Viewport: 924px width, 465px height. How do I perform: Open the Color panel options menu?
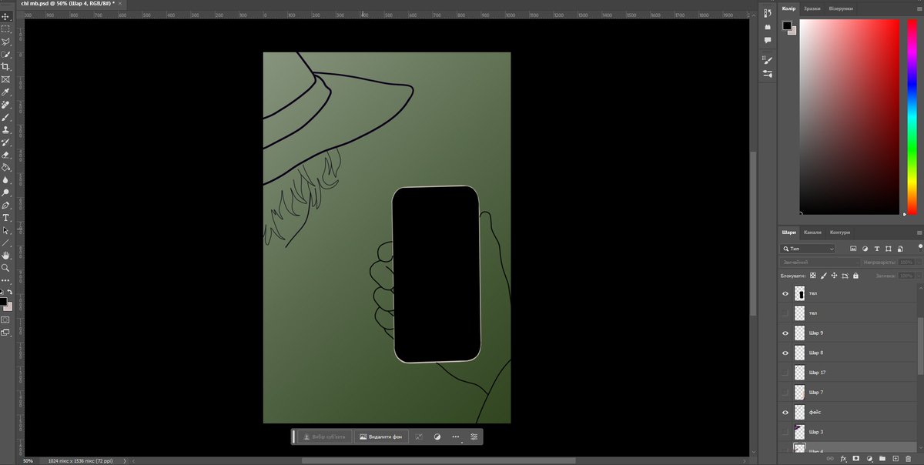(919, 8)
